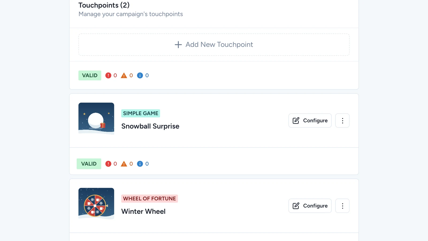Click the blue info icon above Snowball Surprise
428x241 pixels.
click(140, 76)
